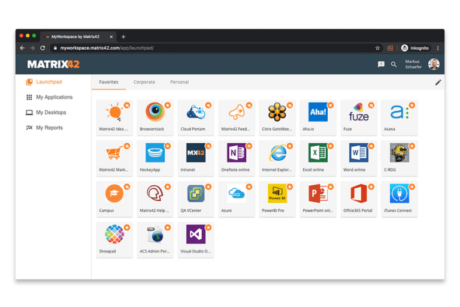460x307 pixels.
Task: Open the PowerBI Pro app
Action: click(x=277, y=199)
